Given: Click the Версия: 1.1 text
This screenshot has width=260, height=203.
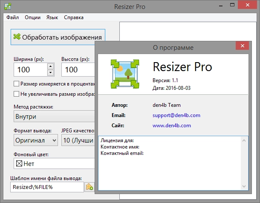Looking at the screenshot, I should (x=165, y=80).
